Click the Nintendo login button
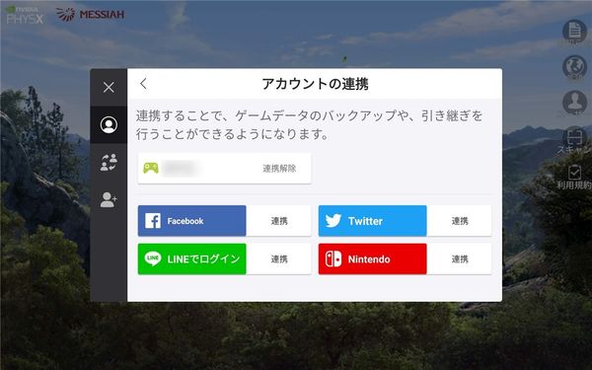The width and height of the screenshot is (592, 370). [x=373, y=259]
